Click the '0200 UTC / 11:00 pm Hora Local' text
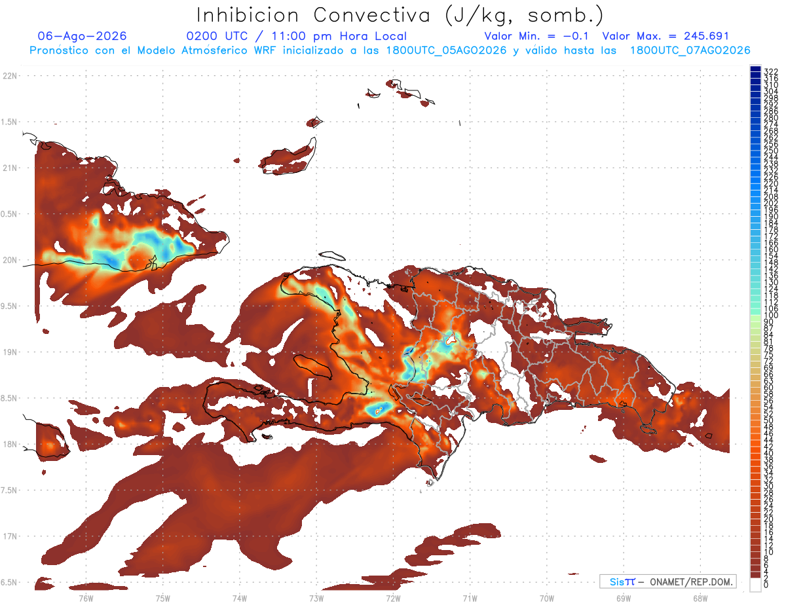Screen dimensions: 786x607 pyautogui.click(x=296, y=36)
